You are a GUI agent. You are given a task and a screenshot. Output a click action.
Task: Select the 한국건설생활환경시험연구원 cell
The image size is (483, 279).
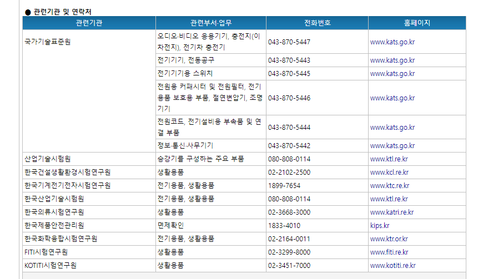tap(89, 173)
